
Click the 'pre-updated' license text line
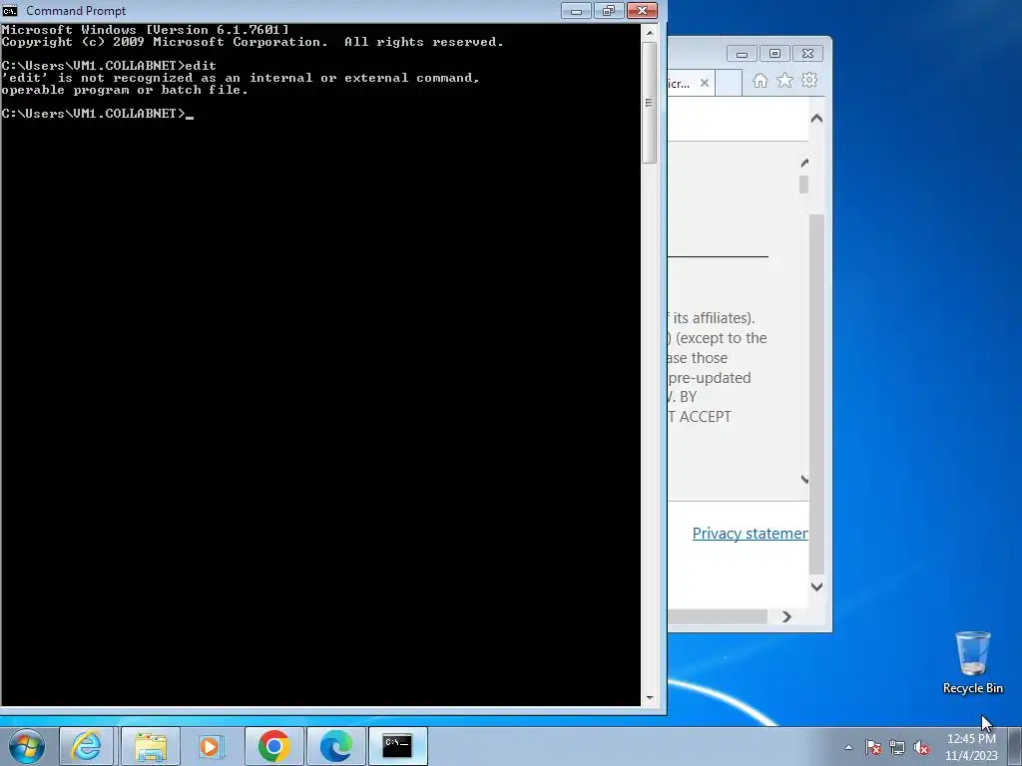tap(710, 378)
